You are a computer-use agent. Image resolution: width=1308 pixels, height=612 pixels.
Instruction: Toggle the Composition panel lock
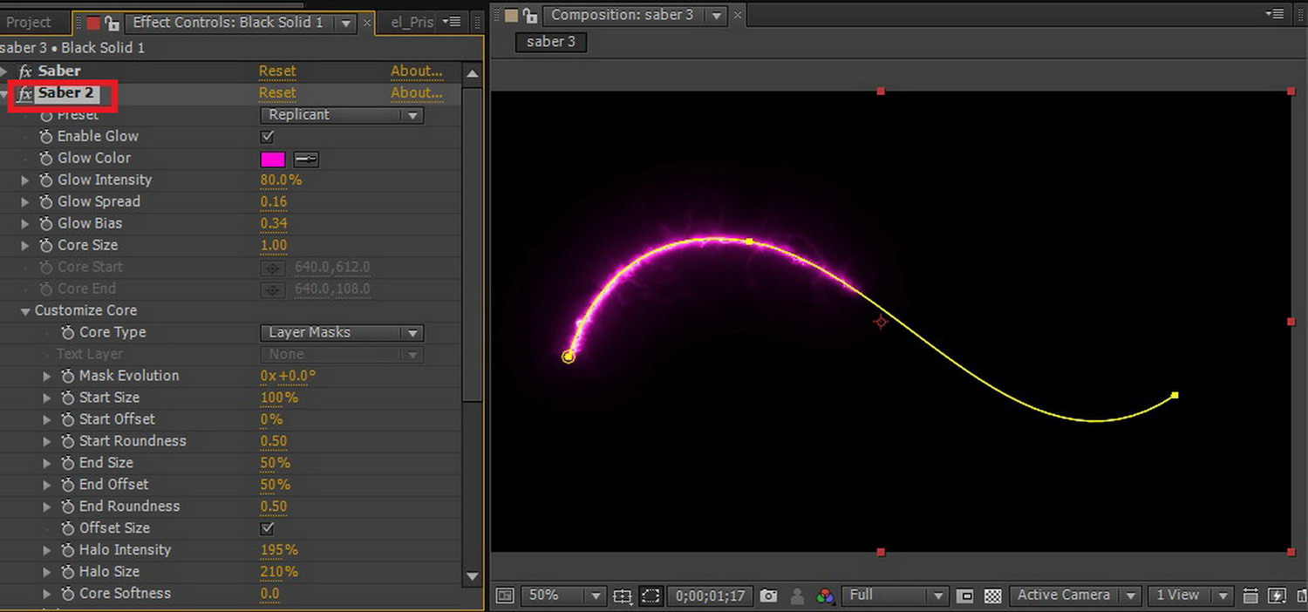coord(528,15)
